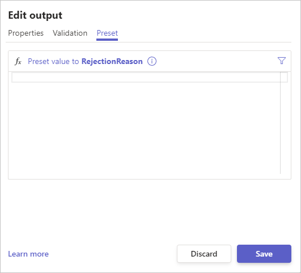
Task: Open the Learn more link
Action: tap(28, 254)
